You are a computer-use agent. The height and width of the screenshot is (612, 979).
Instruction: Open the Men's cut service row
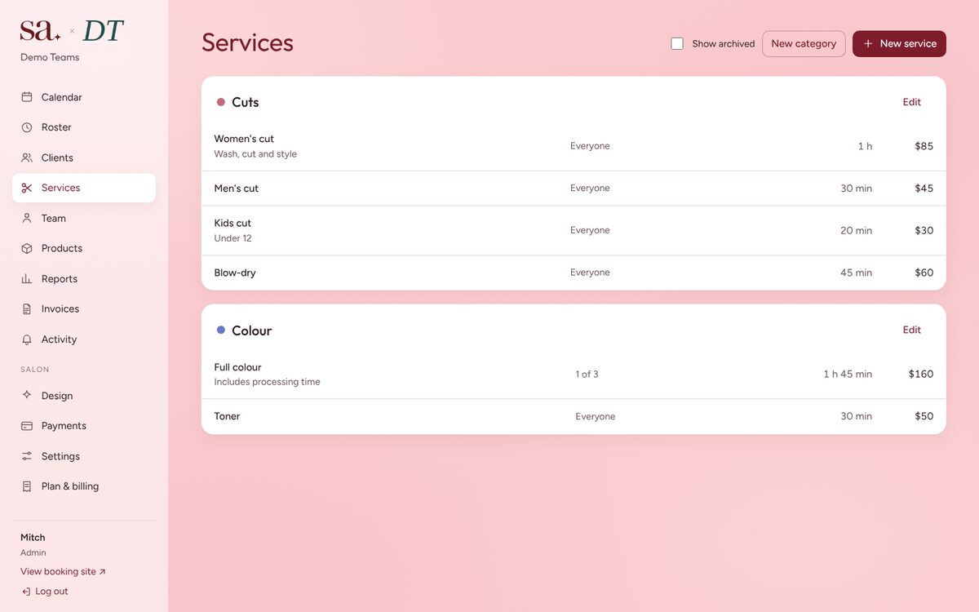[574, 188]
